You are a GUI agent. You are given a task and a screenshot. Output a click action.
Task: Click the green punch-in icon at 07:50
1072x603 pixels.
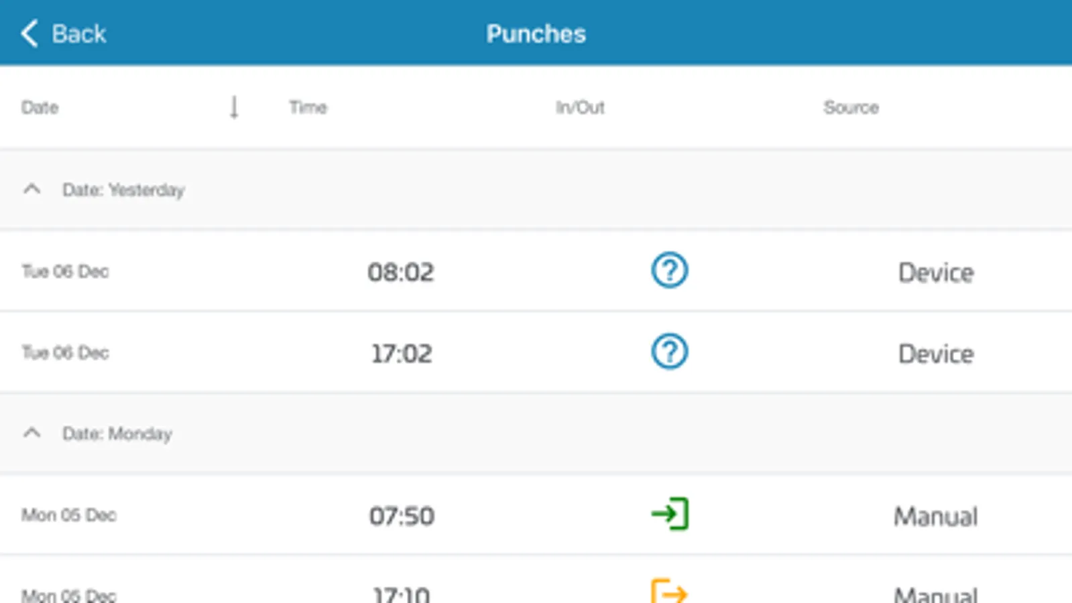coord(669,515)
